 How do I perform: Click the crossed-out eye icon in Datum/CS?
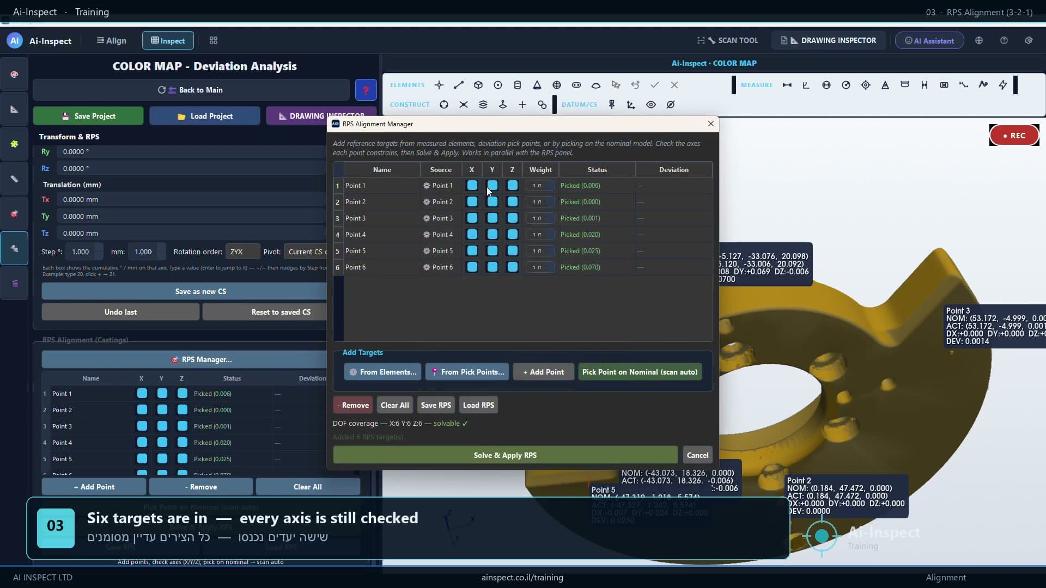point(670,105)
